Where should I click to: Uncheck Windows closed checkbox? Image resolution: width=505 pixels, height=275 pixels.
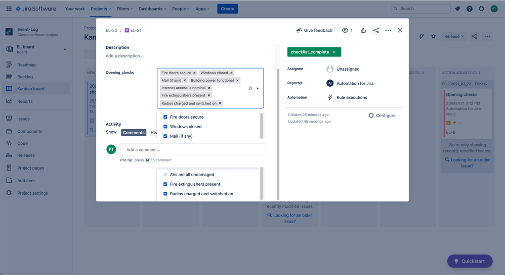click(x=165, y=127)
